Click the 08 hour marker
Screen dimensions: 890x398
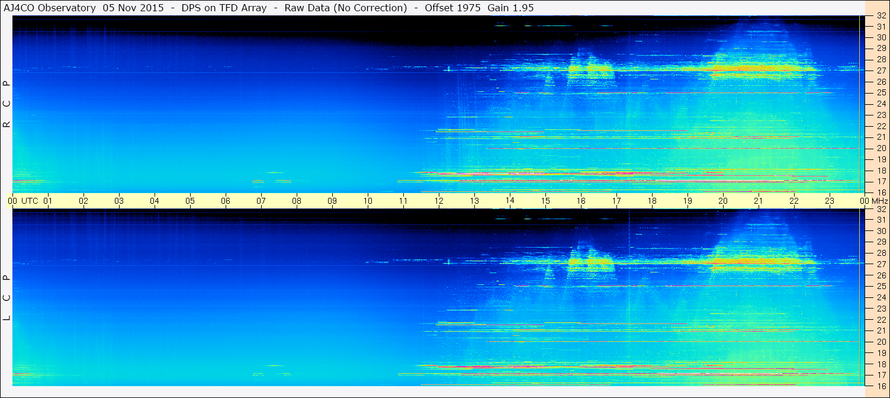coord(297,201)
